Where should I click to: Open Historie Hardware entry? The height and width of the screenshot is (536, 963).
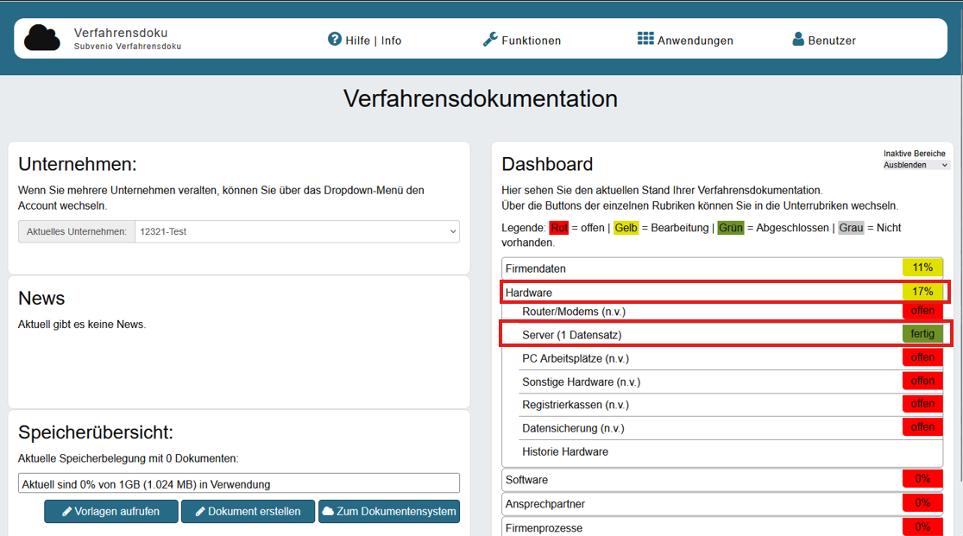(731, 451)
